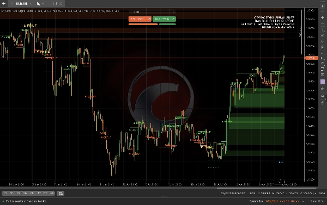
Task: Click the drag-handle dots above the drawing toolbar
Action: (x=323, y=2)
